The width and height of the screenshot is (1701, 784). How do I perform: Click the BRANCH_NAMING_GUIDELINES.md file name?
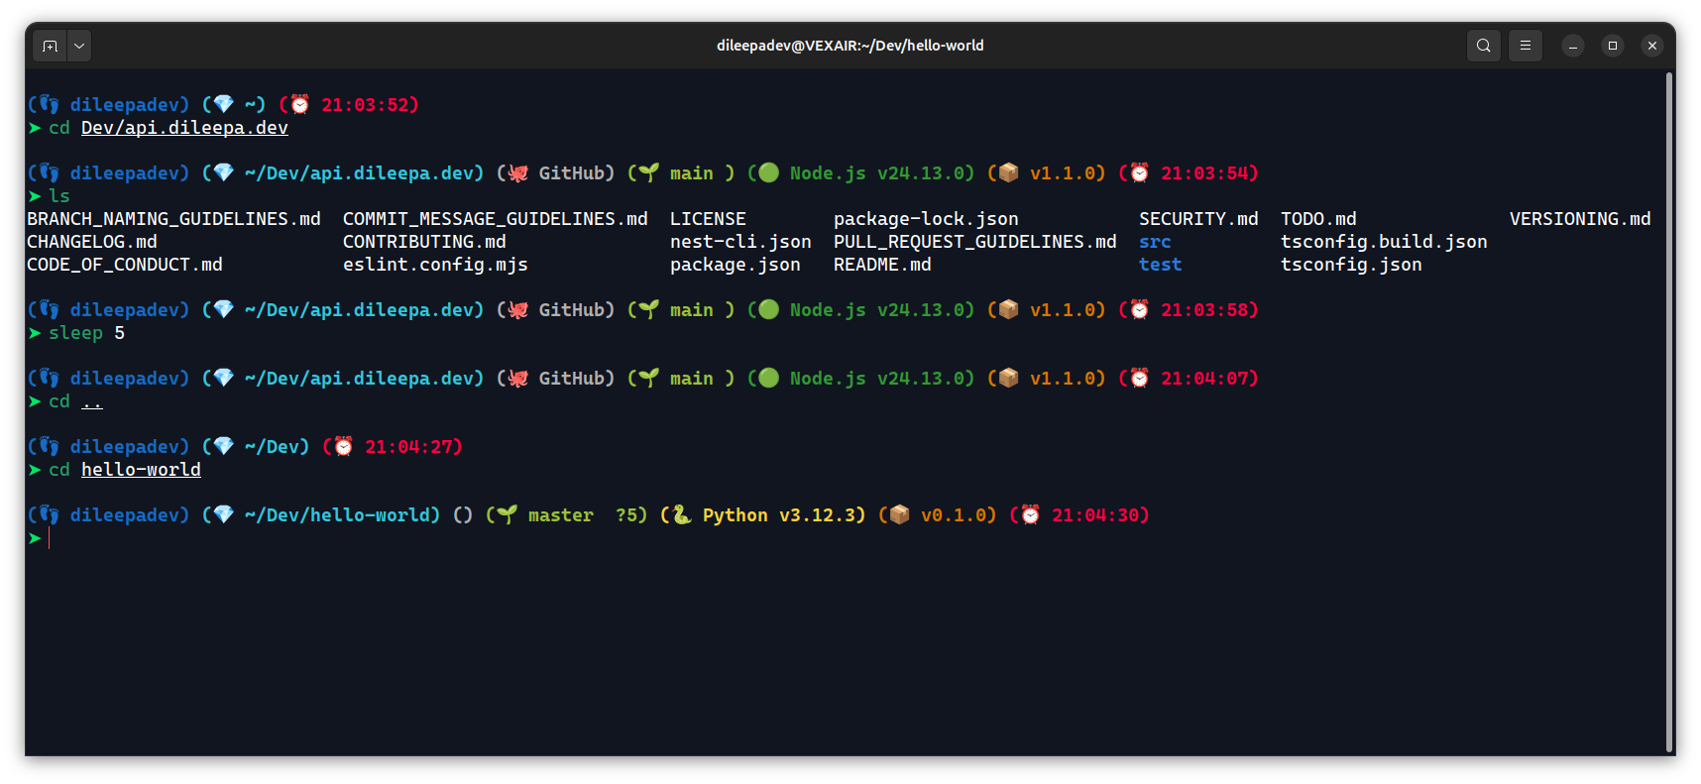[x=173, y=219]
